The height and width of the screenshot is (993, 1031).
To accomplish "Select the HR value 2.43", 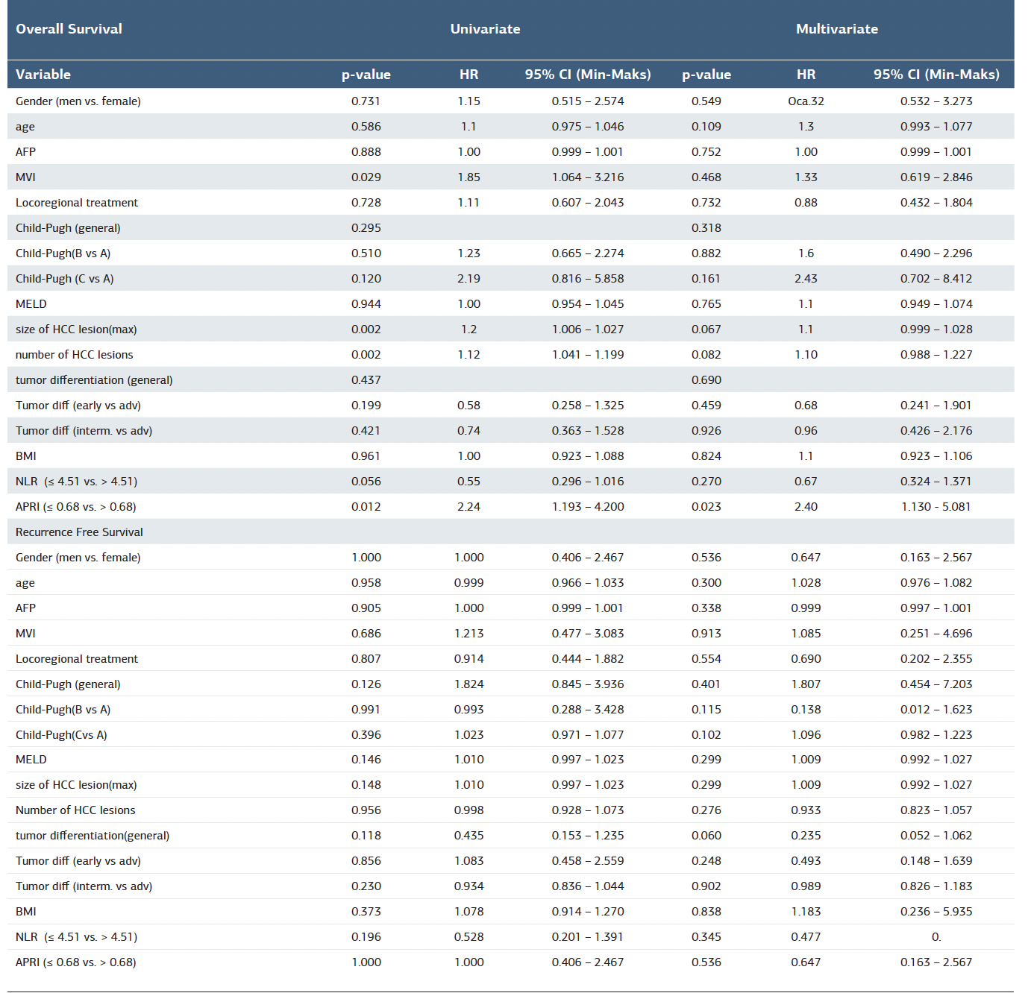I will click(806, 279).
